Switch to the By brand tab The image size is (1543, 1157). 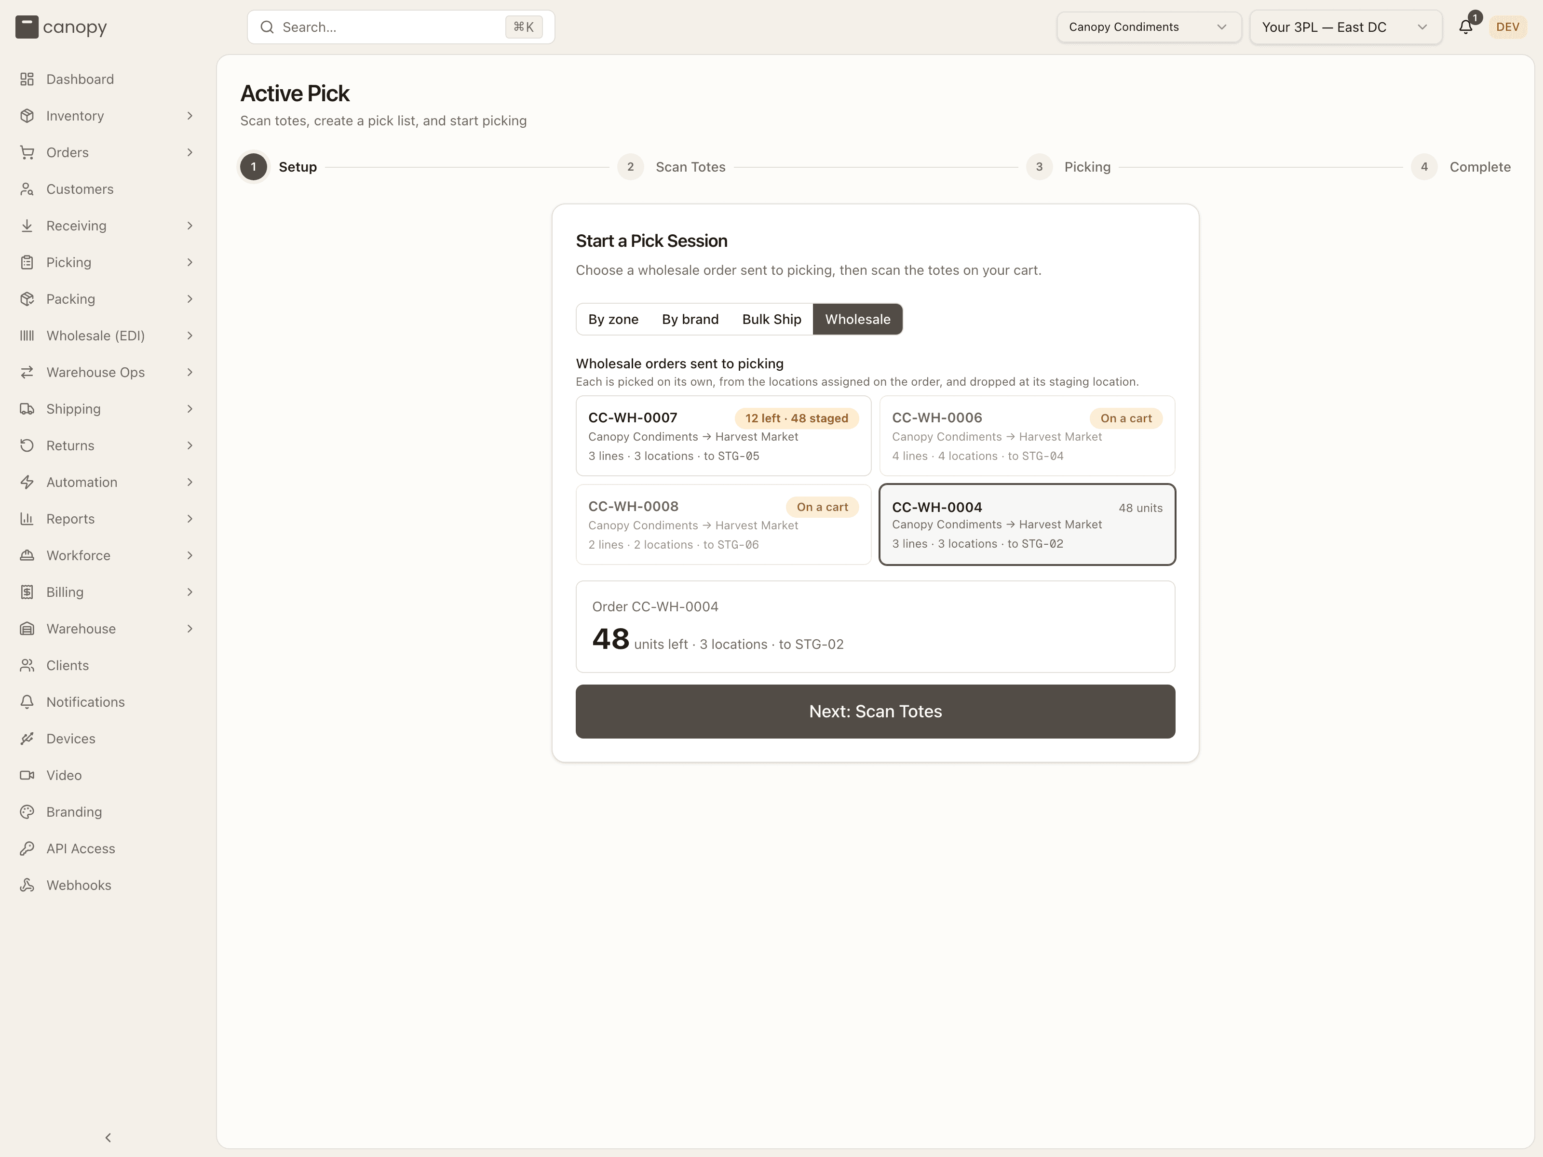coord(690,320)
